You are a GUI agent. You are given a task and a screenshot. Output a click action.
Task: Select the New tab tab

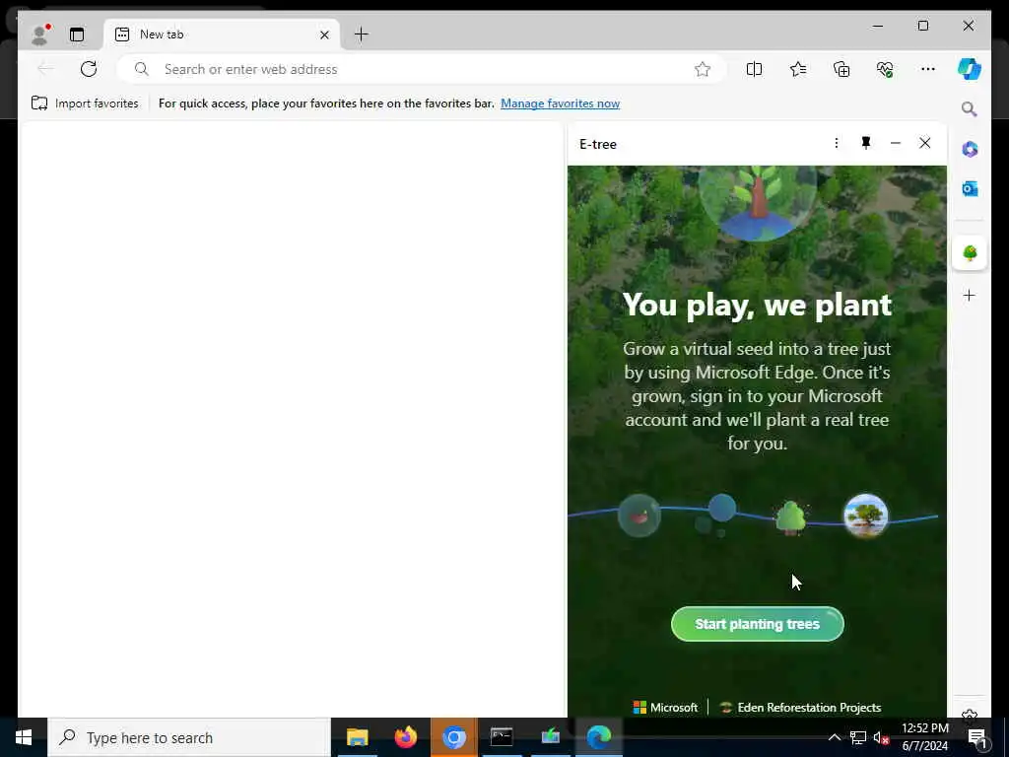[222, 34]
